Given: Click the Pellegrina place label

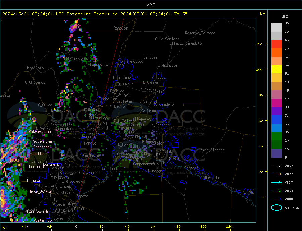Looking at the screenshot, I should [42, 141].
